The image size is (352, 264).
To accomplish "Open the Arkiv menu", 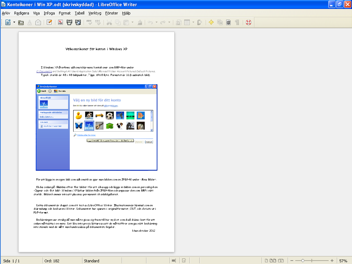I will pos(6,13).
